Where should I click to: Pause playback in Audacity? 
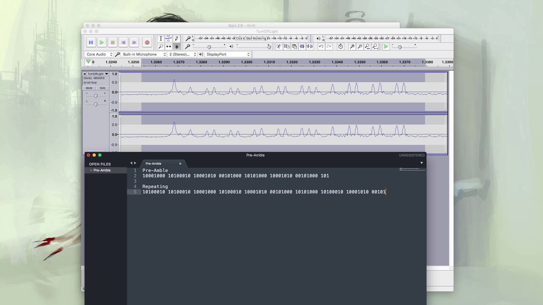tap(90, 42)
